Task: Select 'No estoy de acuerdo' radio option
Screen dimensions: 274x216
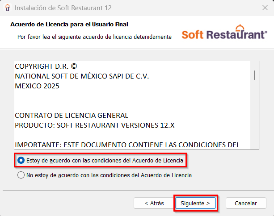Action: click(21, 175)
